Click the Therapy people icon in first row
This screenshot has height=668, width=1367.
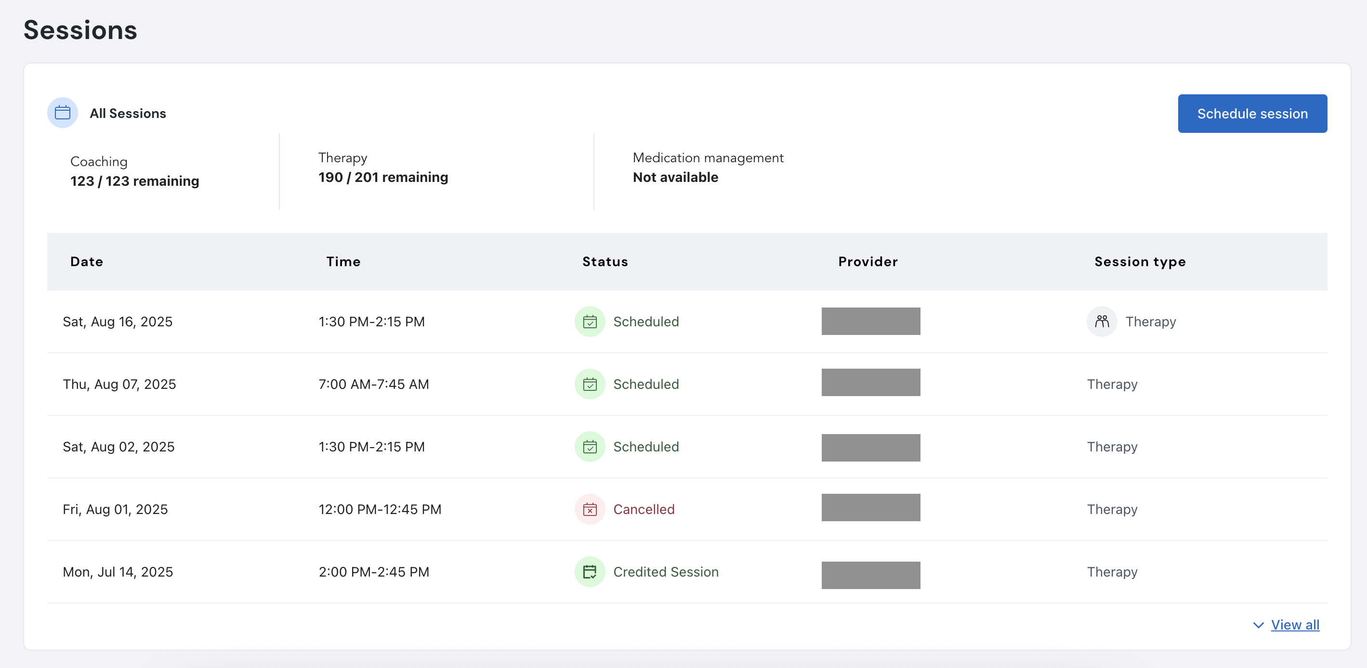point(1102,322)
